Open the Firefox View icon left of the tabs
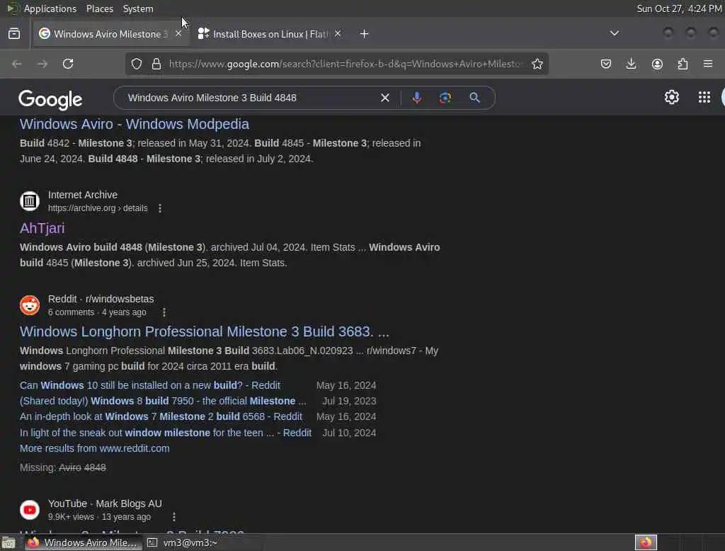Viewport: 725px width, 551px height. point(14,34)
